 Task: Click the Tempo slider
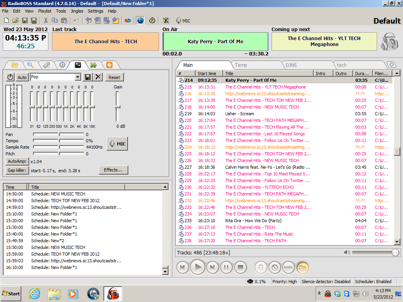point(59,141)
